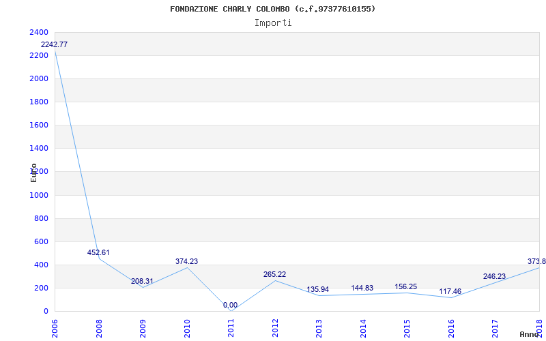Select the Importi subtitle
This screenshot has height=341, width=546.
[x=273, y=23]
